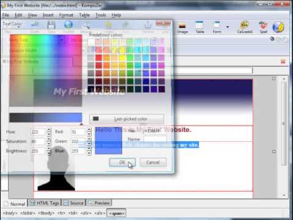Image resolution: width=293 pixels, height=220 pixels.
Task: Click the Saturation value field
Action: click(38, 141)
